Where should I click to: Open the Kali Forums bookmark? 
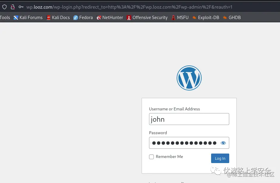tap(28, 18)
